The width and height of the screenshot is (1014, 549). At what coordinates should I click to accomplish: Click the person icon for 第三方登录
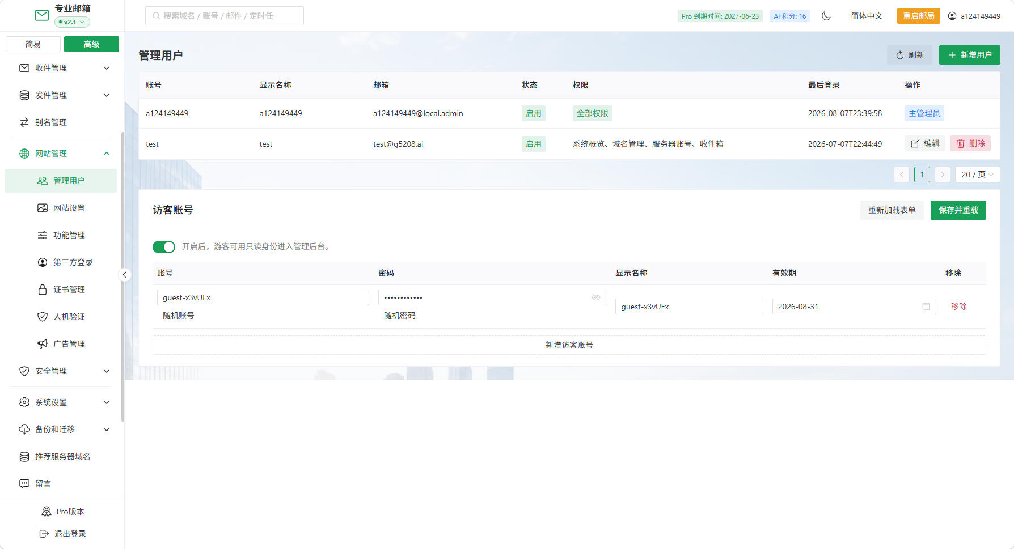[x=43, y=262]
